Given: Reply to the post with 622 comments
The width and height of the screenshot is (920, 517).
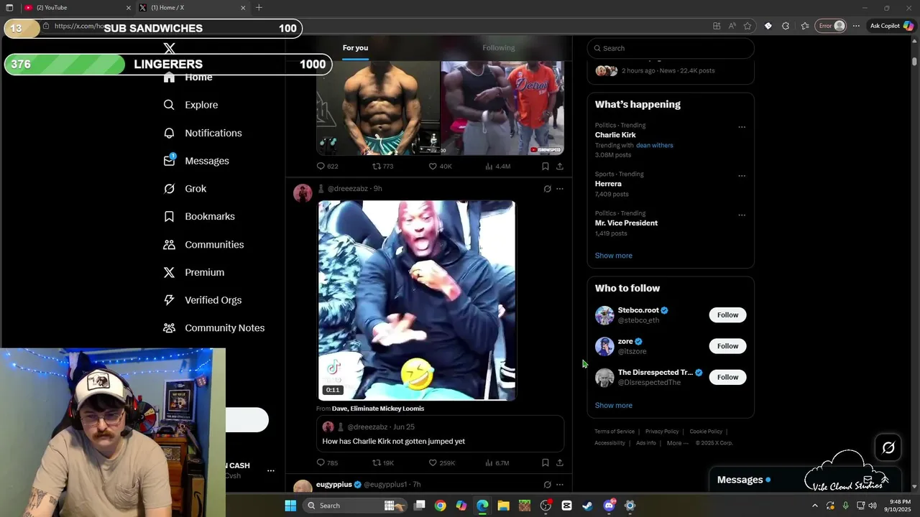Looking at the screenshot, I should coord(327,166).
